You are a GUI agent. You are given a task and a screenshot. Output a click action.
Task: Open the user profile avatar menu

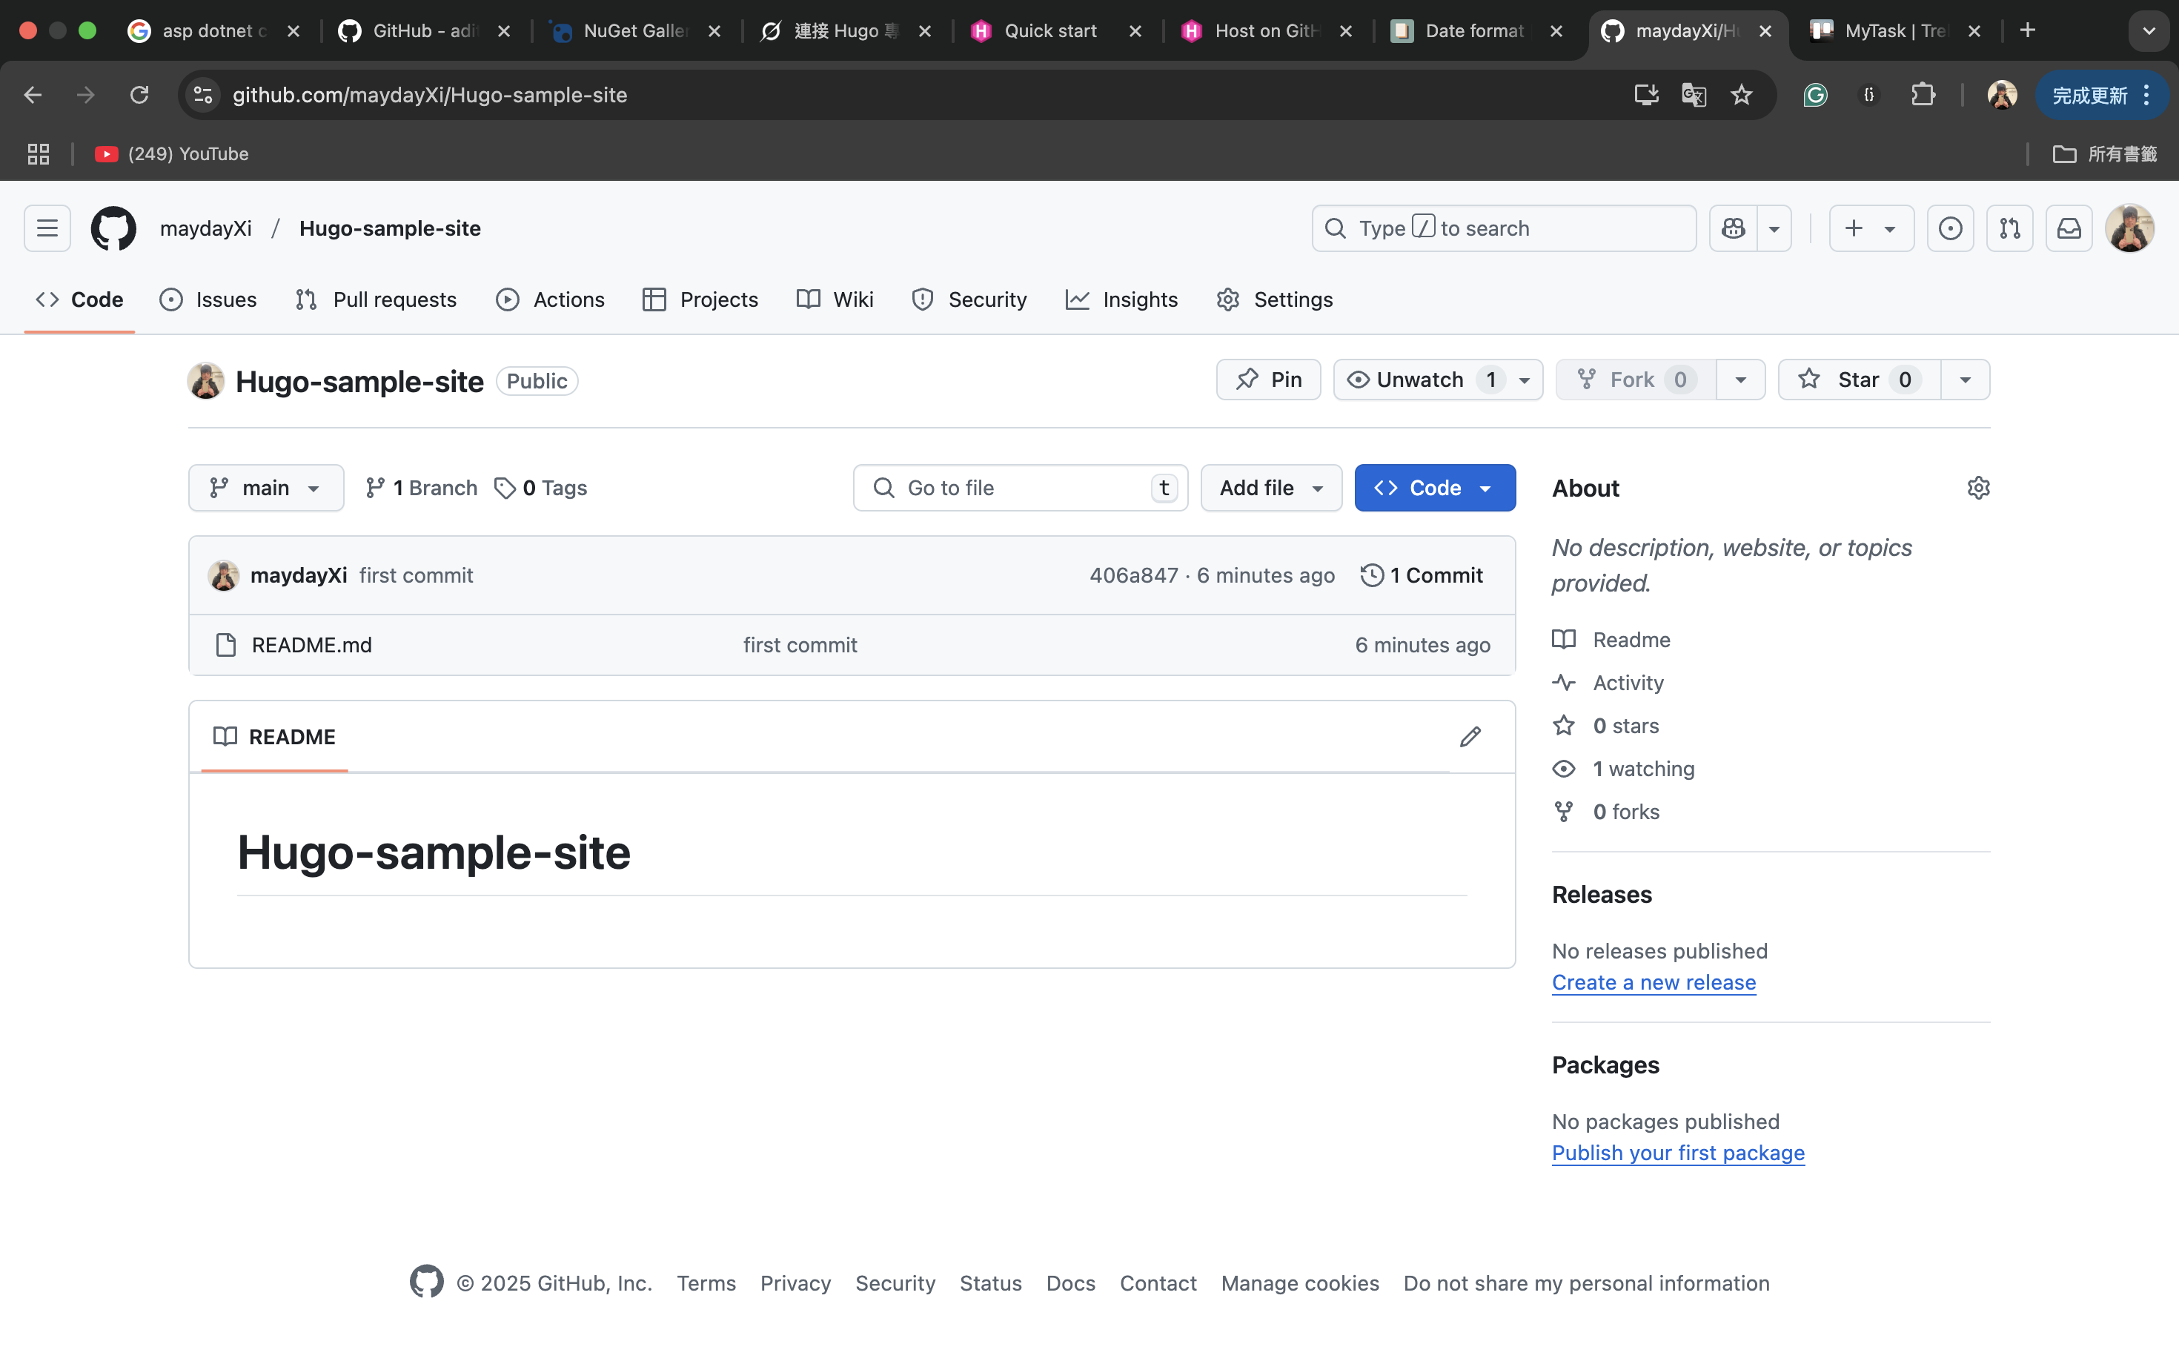coord(2130,228)
